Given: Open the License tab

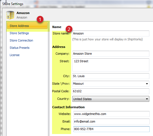Looking at the screenshot, I should tap(15, 55).
